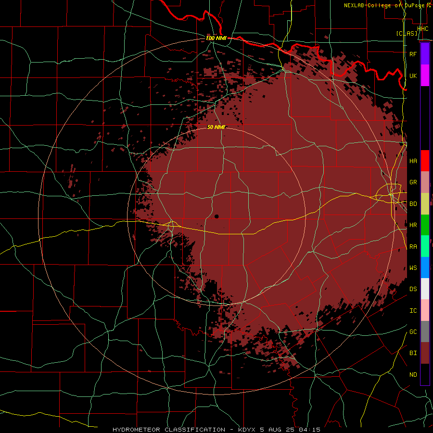This screenshot has width=433, height=433.
Task: Click the pink IC color swatch
Action: tap(425, 310)
